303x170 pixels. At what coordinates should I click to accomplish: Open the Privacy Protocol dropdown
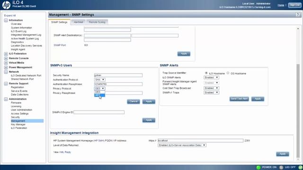(100, 88)
